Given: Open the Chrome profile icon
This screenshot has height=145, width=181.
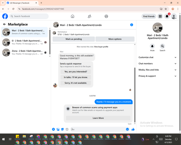Looking at the screenshot, I should tap(173, 9).
